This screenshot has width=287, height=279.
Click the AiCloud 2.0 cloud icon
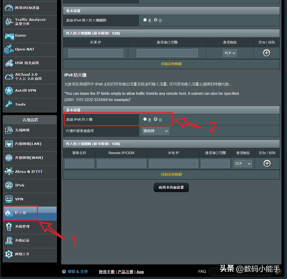tap(9, 77)
